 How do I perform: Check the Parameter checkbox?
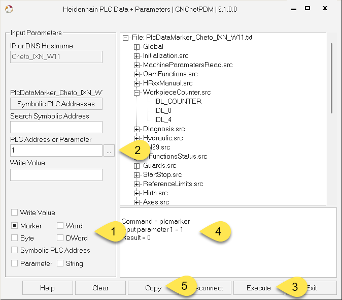14,263
